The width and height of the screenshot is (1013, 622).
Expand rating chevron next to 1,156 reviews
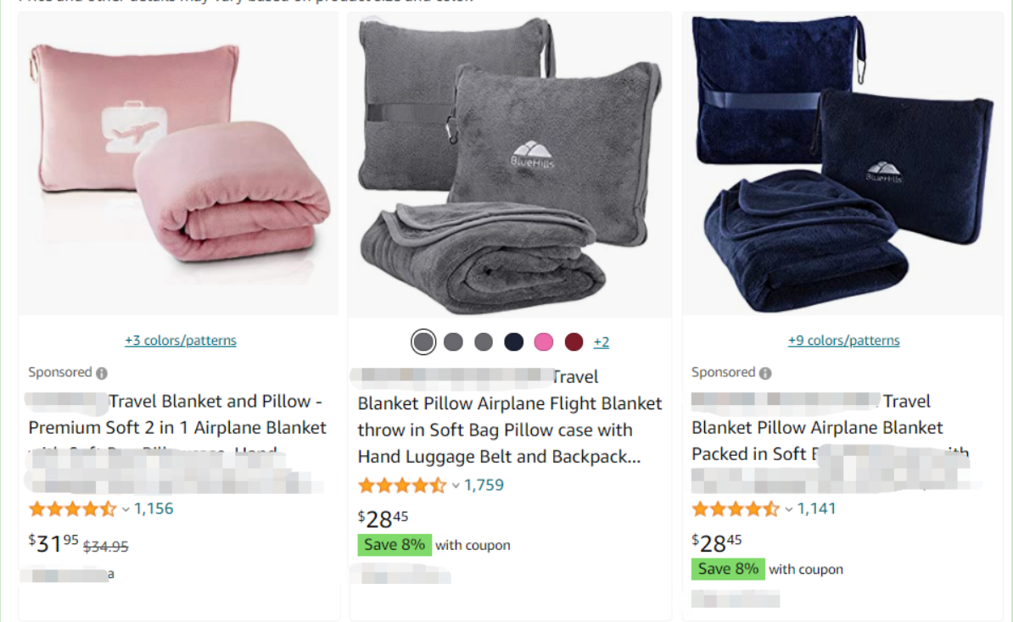[x=126, y=509]
